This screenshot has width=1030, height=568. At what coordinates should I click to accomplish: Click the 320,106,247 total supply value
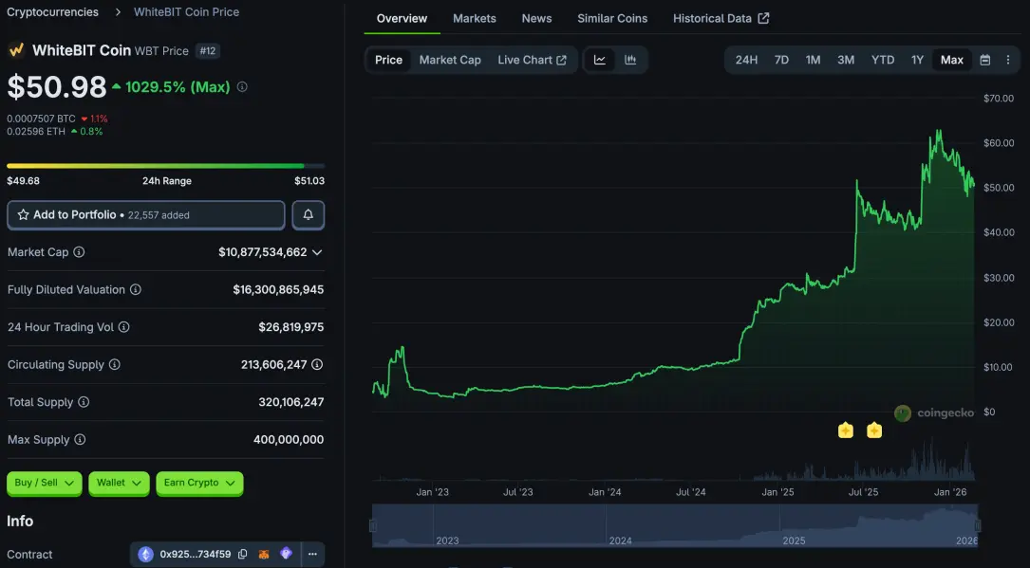tap(291, 401)
